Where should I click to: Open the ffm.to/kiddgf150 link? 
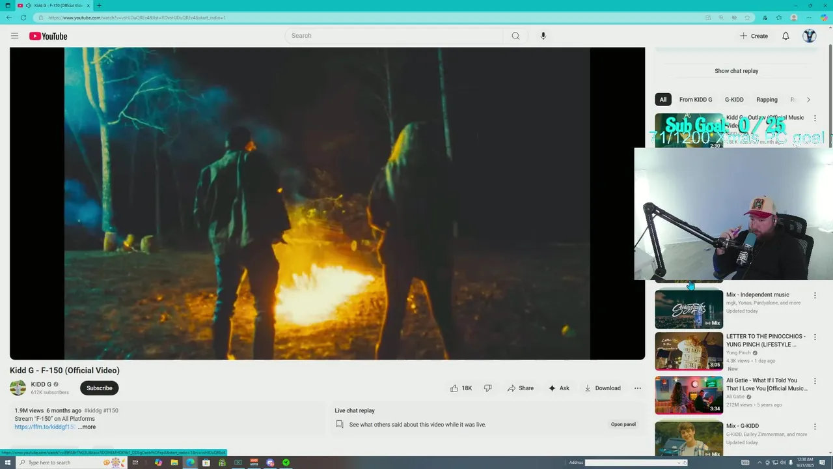(45, 427)
